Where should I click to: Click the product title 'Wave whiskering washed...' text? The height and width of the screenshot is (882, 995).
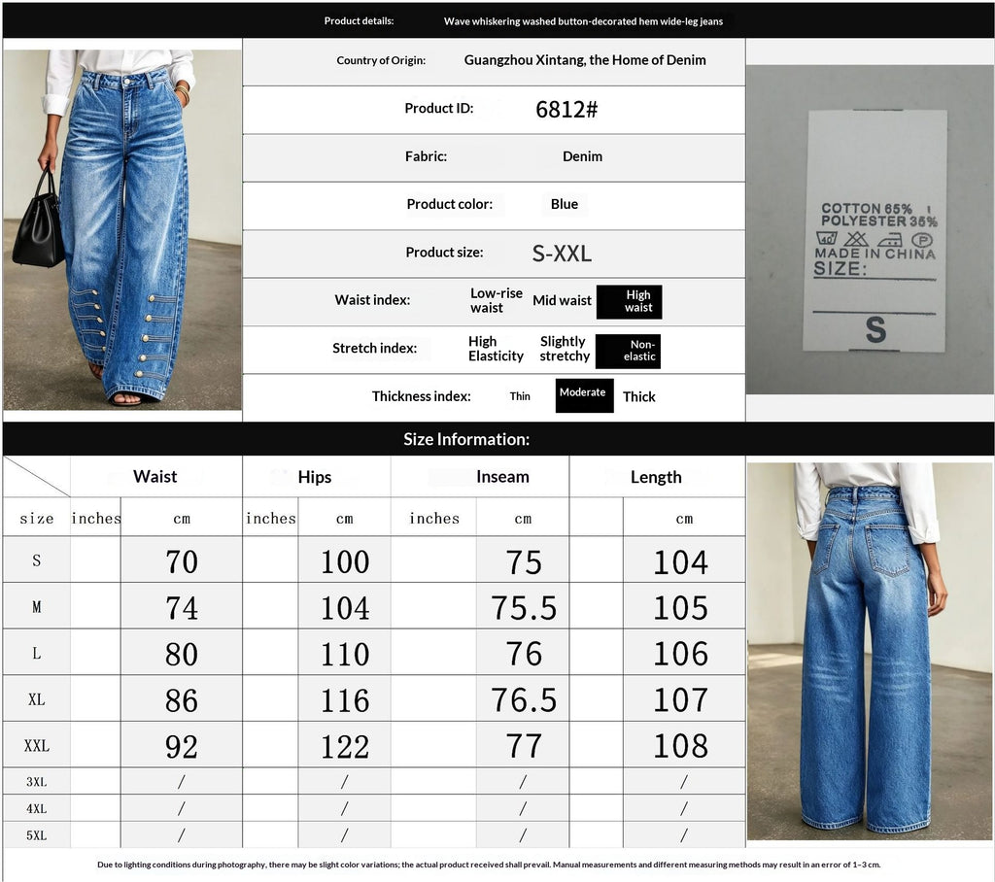coord(583,21)
